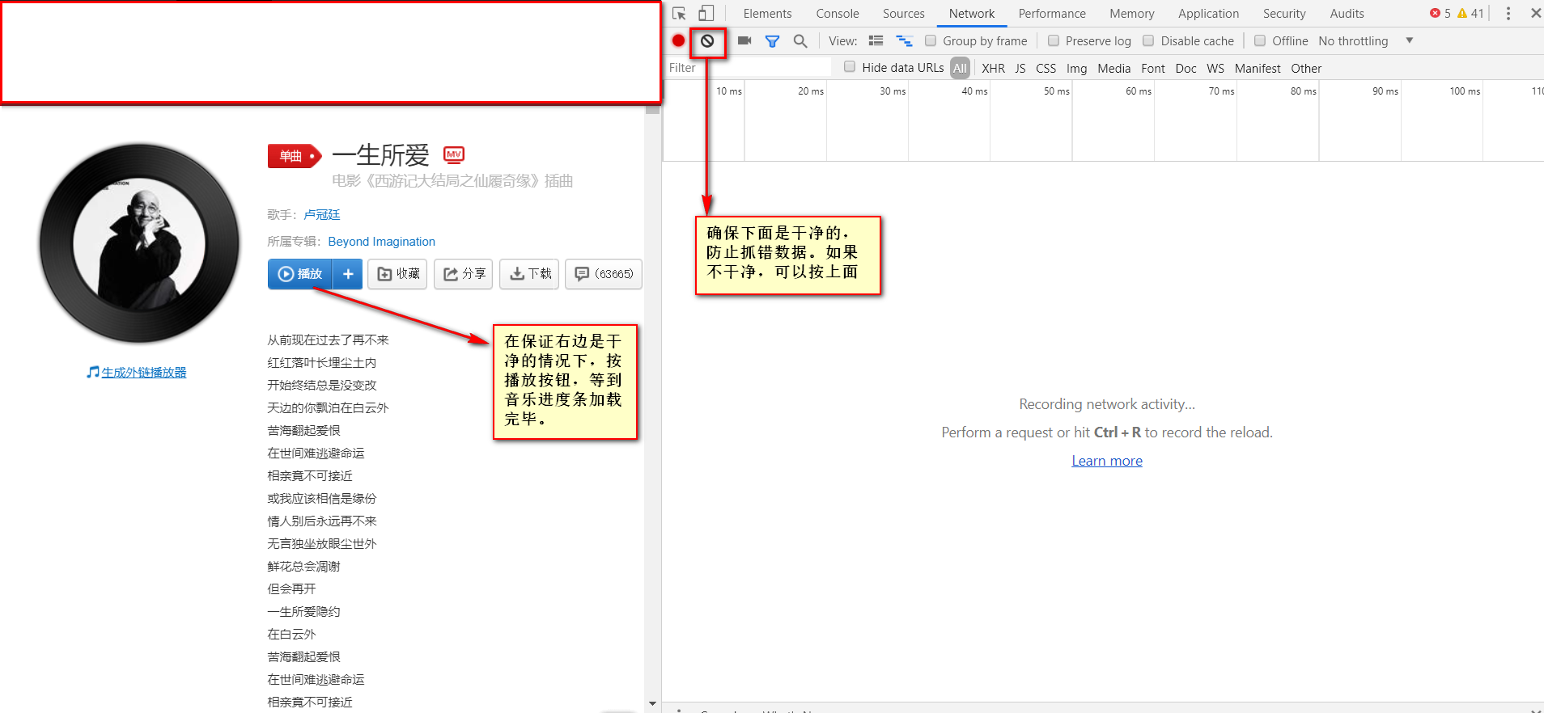
Task: Open the No throttling dropdown
Action: pos(1365,41)
